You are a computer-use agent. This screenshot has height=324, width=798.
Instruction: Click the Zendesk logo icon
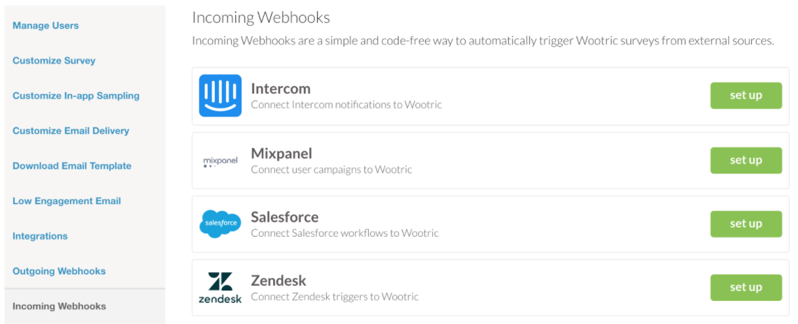220,288
